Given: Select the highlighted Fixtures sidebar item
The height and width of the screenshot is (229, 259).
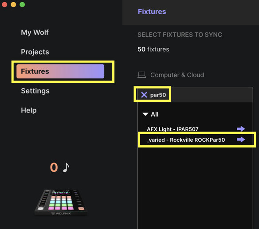Looking at the screenshot, I should click(60, 71).
